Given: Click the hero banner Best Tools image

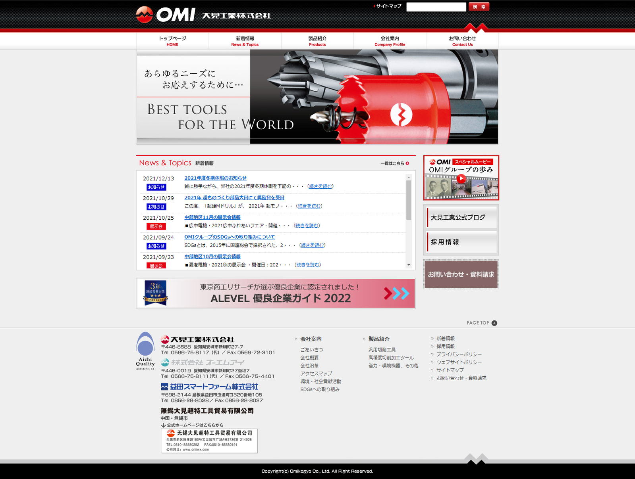Looking at the screenshot, I should point(317,97).
